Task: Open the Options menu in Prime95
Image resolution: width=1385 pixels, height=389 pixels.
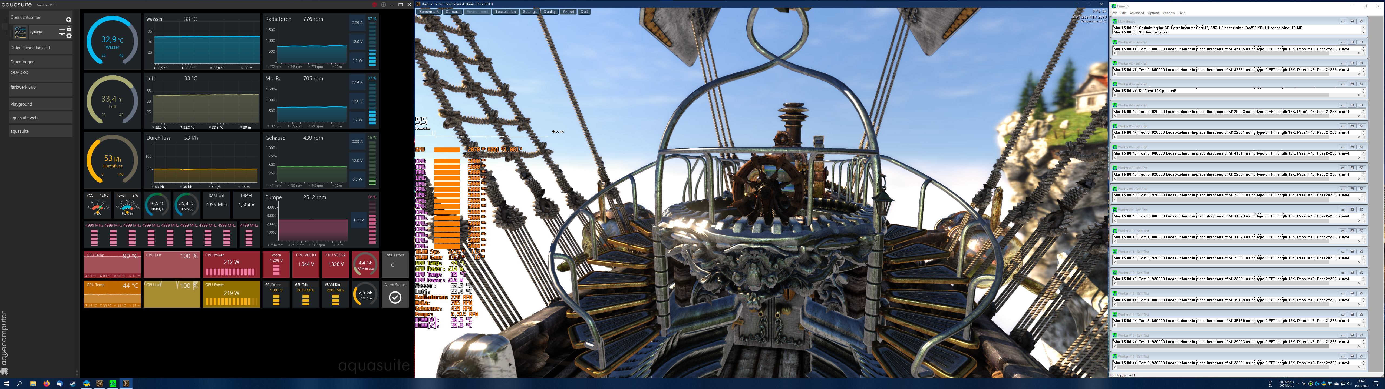Action: point(1153,13)
